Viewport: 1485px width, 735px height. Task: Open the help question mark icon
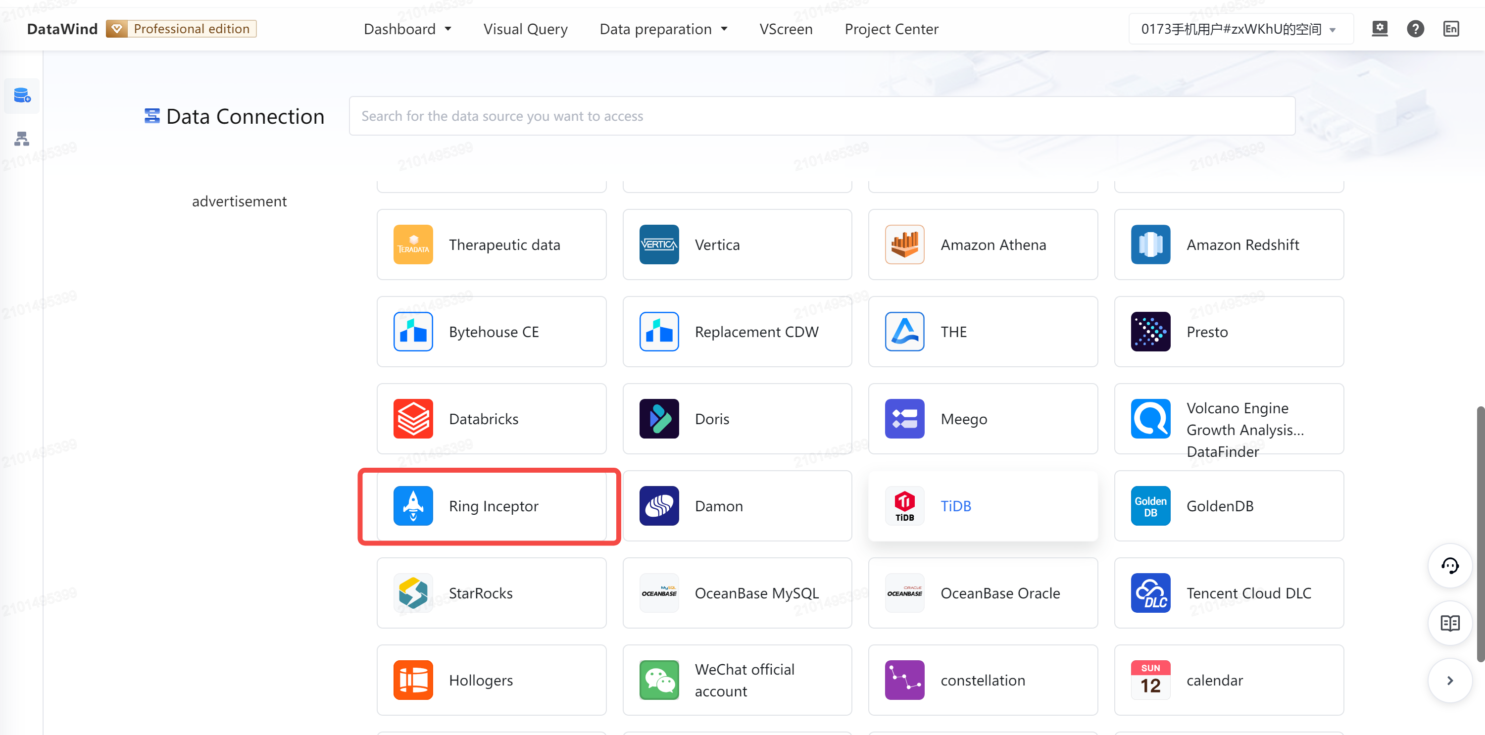pyautogui.click(x=1415, y=29)
